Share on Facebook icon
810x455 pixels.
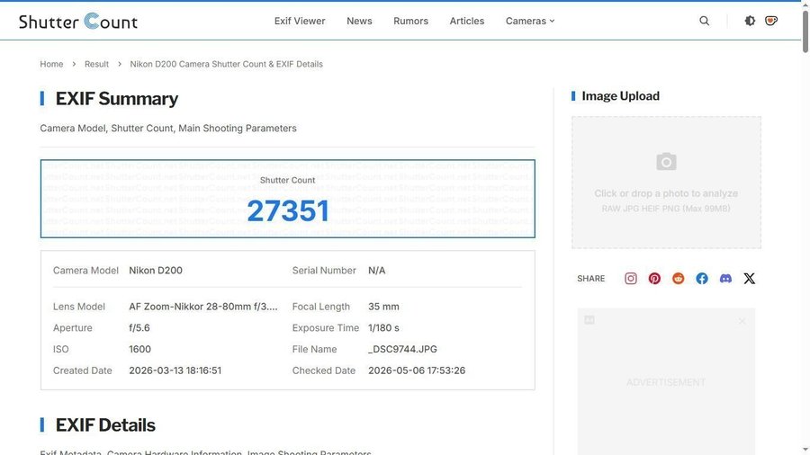pos(702,279)
